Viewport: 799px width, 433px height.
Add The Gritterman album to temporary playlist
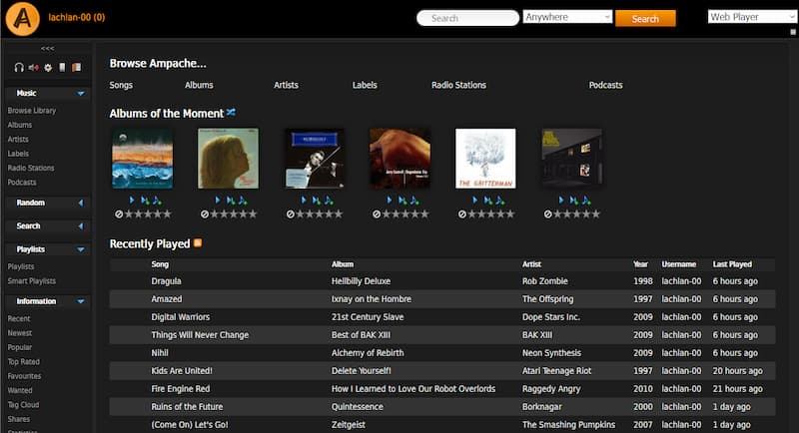click(500, 200)
